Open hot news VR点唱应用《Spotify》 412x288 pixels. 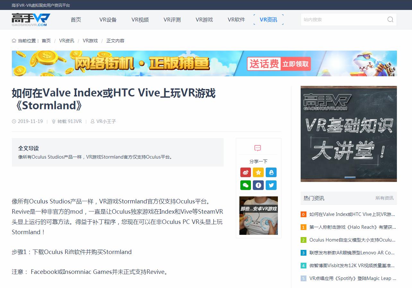[353, 278]
